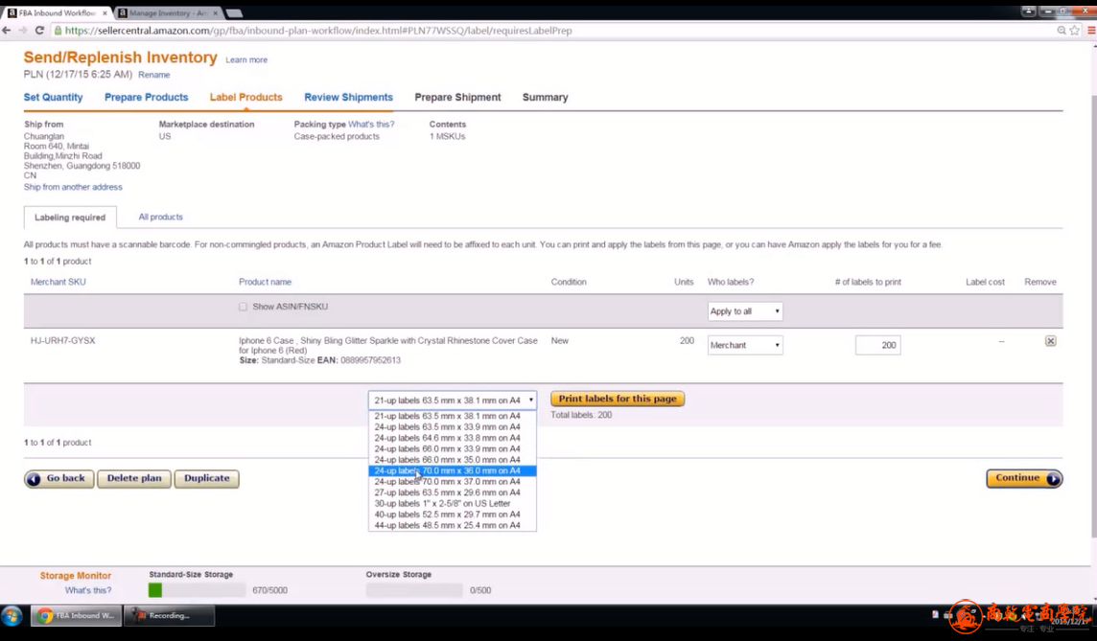Click the browser reload page icon
The width and height of the screenshot is (1097, 641).
tap(39, 31)
